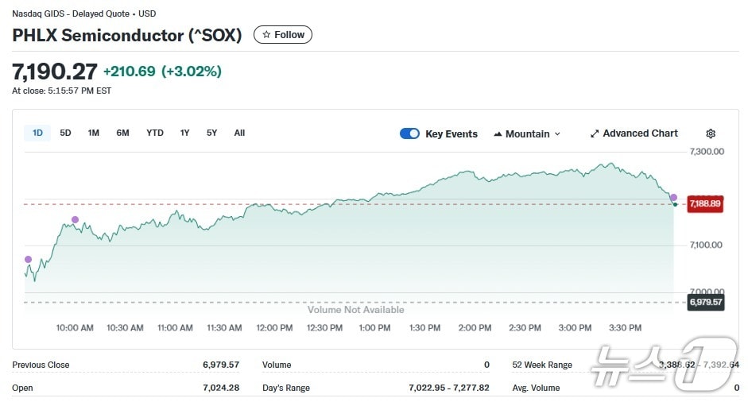Click the key event marker near 10:00 AM
Image resolution: width=748 pixels, height=402 pixels.
(x=76, y=219)
